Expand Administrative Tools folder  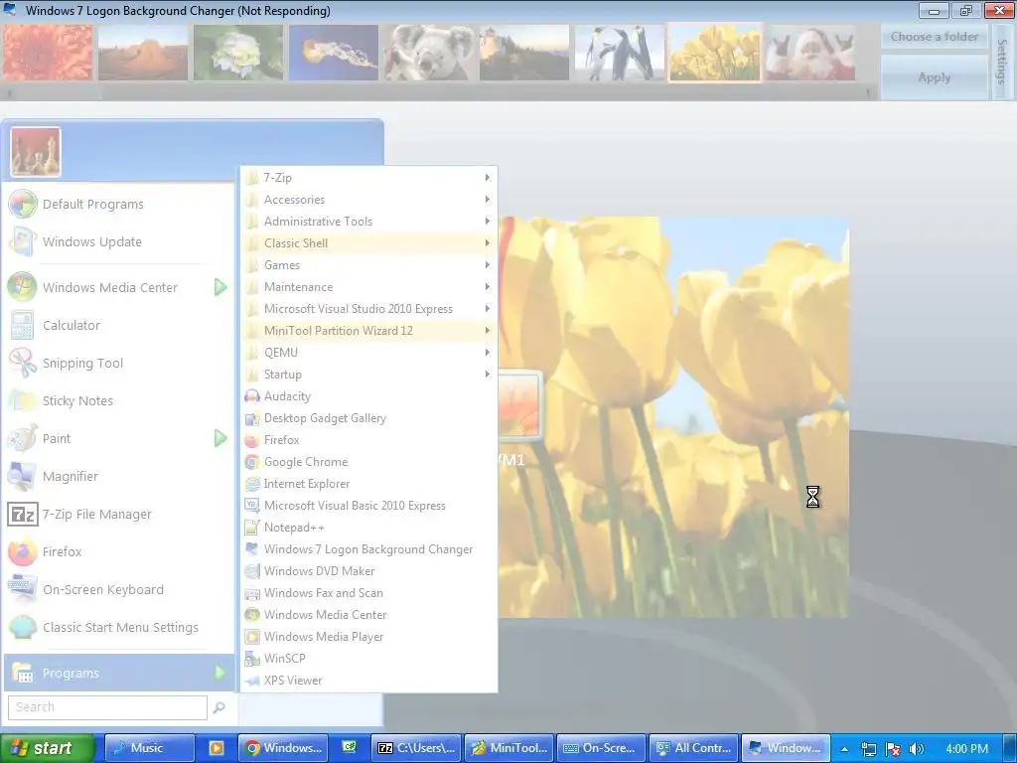pyautogui.click(x=368, y=222)
